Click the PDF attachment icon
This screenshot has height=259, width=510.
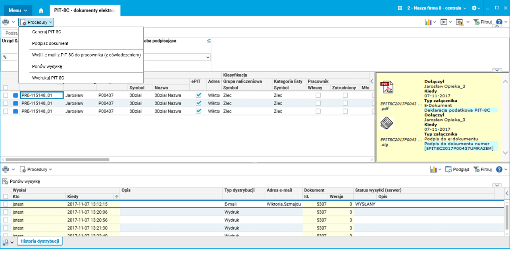tap(387, 87)
